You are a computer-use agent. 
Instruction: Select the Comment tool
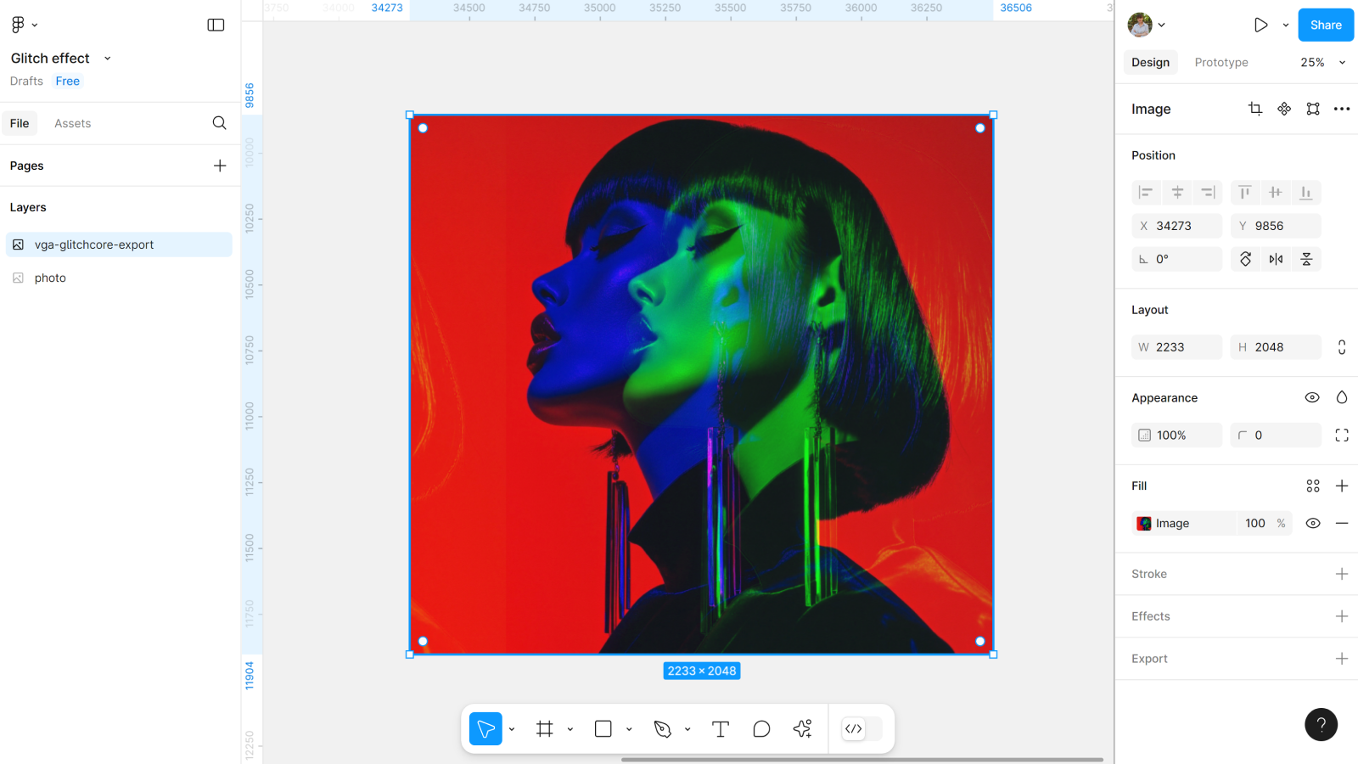[x=761, y=729]
